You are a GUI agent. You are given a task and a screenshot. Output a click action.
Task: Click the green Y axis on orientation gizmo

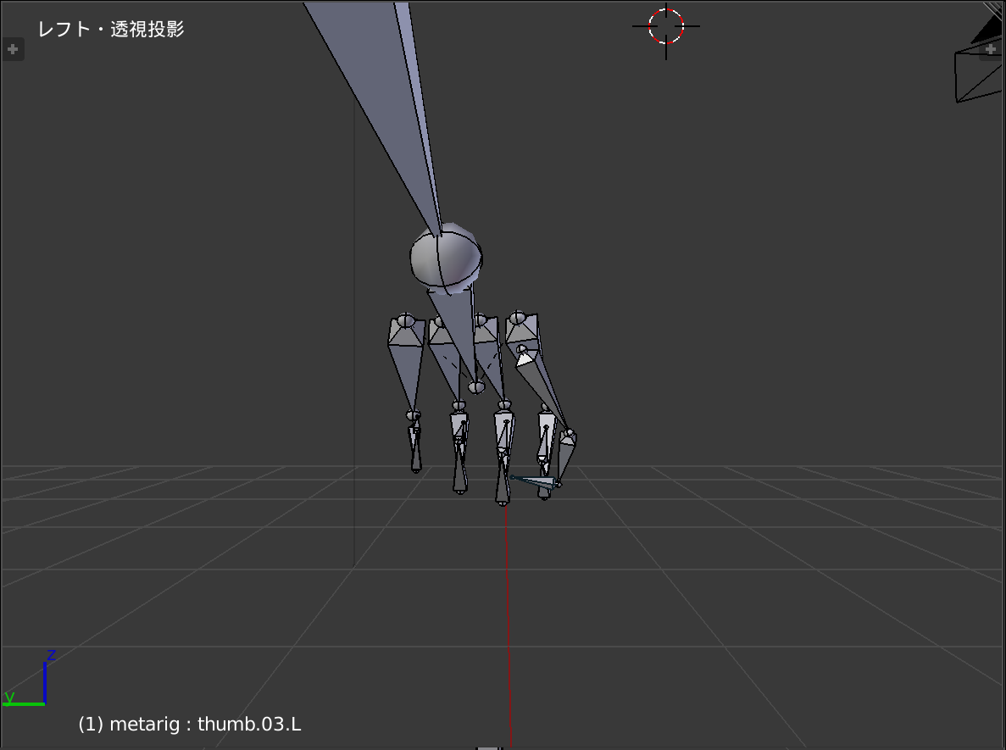pyautogui.click(x=24, y=703)
